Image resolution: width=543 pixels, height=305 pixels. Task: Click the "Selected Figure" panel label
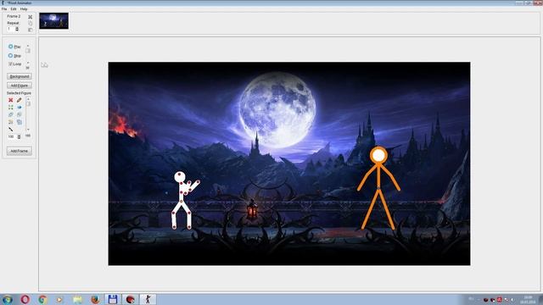click(19, 93)
